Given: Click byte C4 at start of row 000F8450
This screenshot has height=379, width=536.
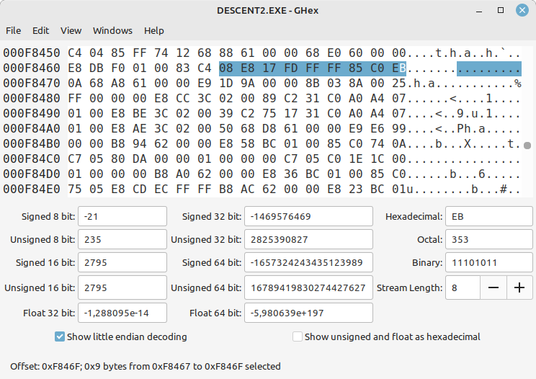Looking at the screenshot, I should click(x=74, y=53).
